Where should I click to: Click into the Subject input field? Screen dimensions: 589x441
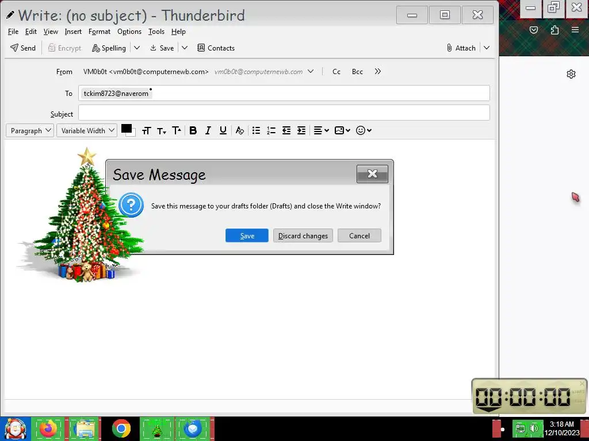pos(284,113)
